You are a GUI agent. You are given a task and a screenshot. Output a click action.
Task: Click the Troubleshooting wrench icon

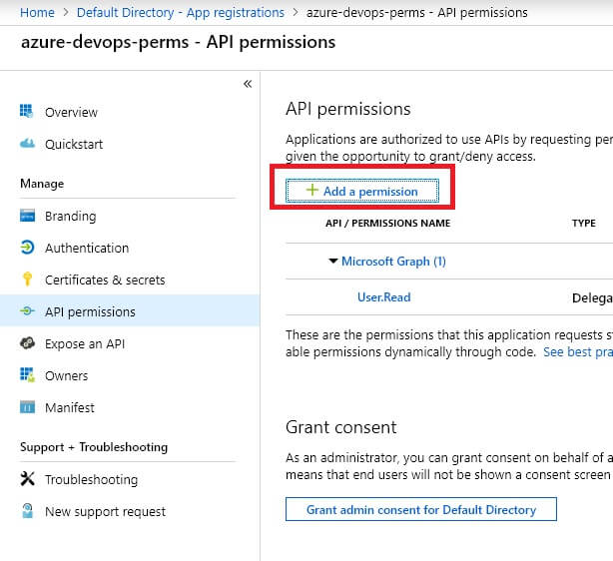pos(27,479)
